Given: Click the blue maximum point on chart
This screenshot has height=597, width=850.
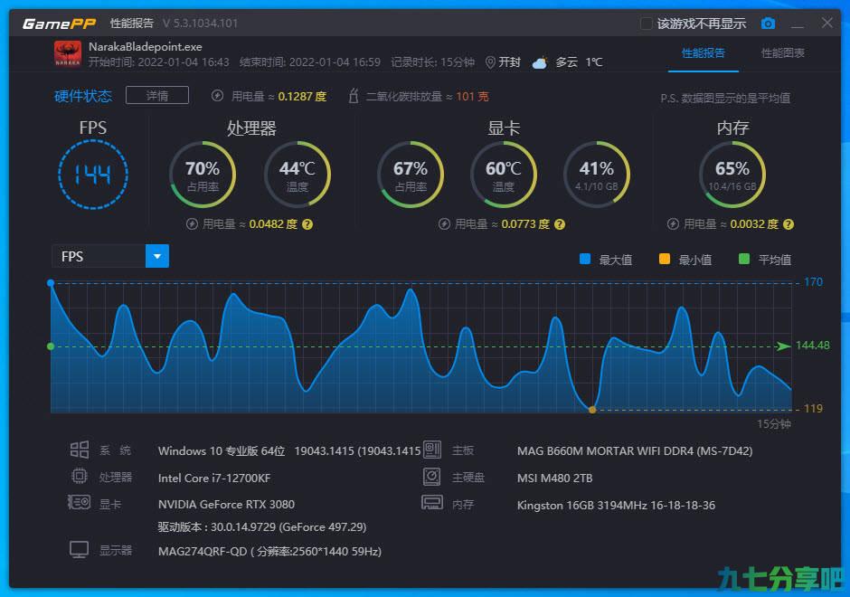Looking at the screenshot, I should (x=51, y=283).
